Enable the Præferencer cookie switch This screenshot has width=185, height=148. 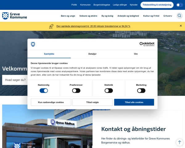(76, 91)
